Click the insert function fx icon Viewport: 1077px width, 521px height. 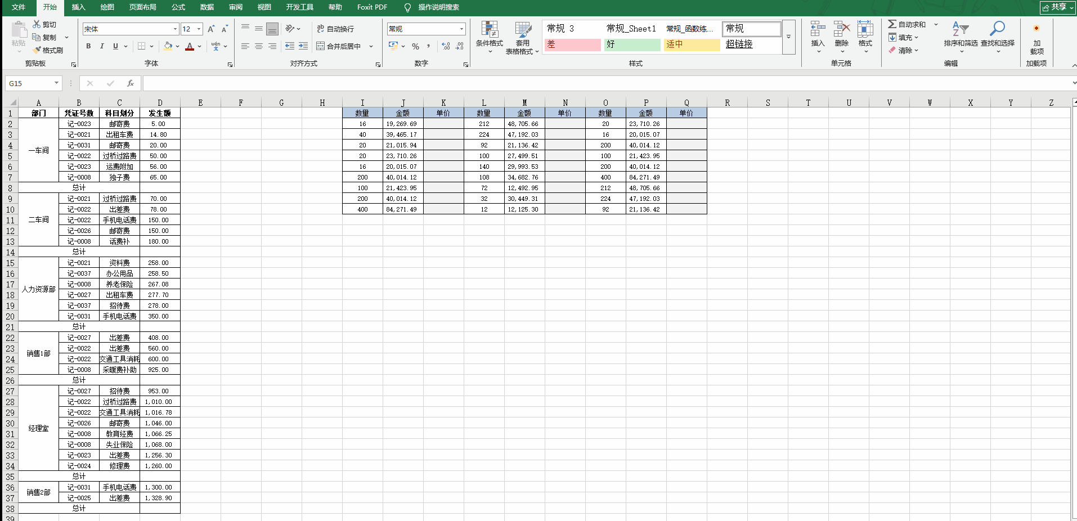130,83
